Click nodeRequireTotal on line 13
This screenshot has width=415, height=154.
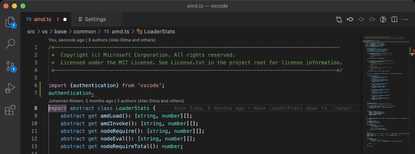click(125, 146)
